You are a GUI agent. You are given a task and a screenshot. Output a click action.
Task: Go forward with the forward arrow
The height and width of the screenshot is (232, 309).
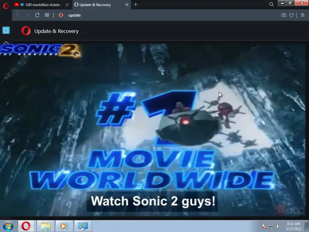click(27, 15)
